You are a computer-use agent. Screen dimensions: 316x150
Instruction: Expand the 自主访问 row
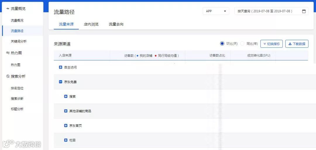click(61, 67)
